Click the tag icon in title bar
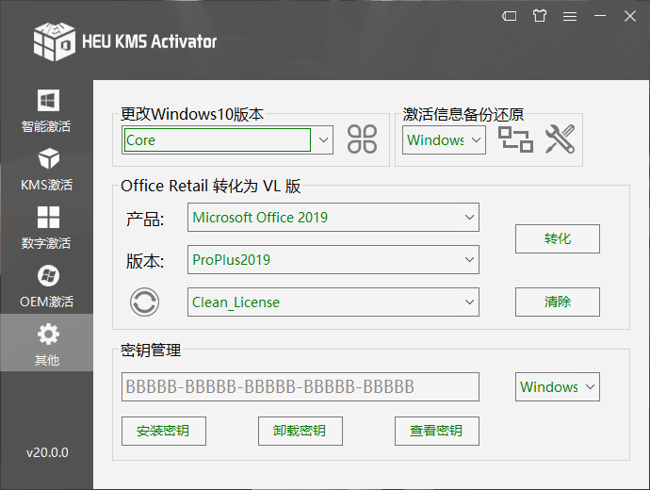The height and width of the screenshot is (490, 650). pyautogui.click(x=509, y=16)
